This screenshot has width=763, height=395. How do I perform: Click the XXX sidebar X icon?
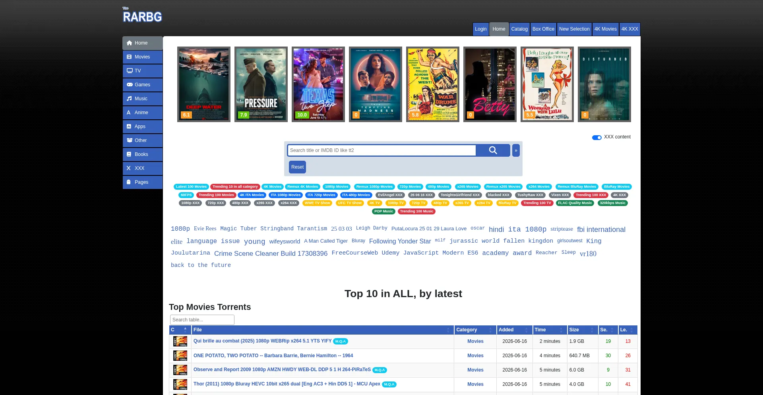[129, 168]
